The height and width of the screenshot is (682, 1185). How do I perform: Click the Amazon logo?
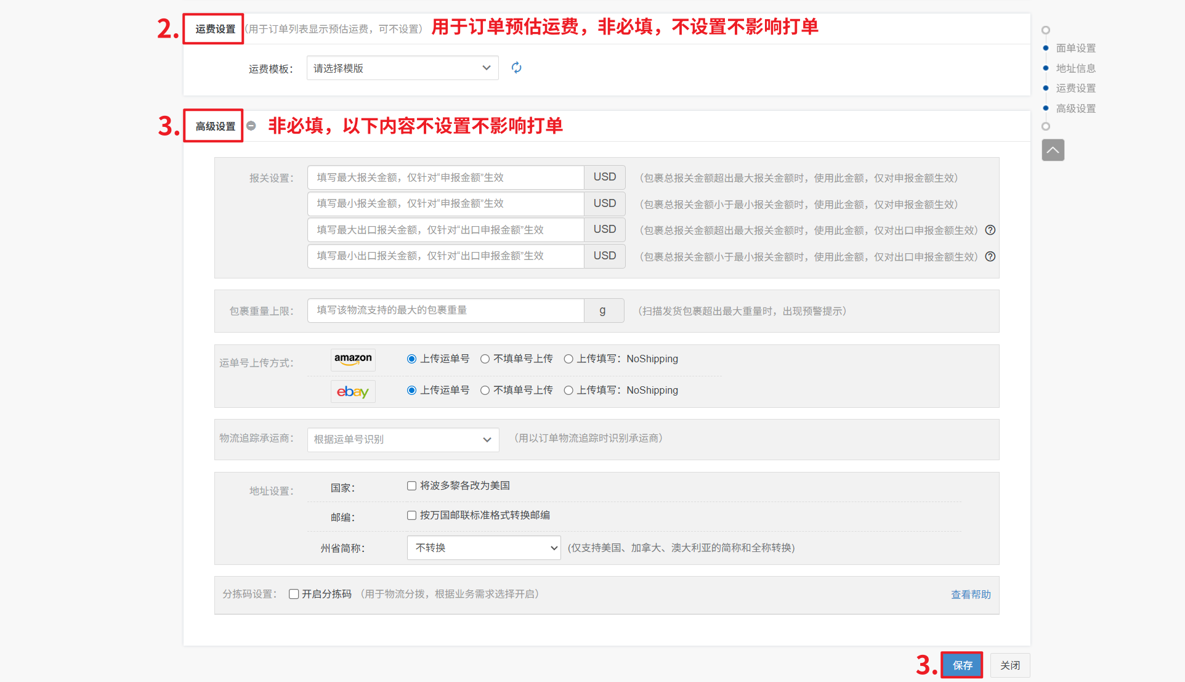(353, 359)
